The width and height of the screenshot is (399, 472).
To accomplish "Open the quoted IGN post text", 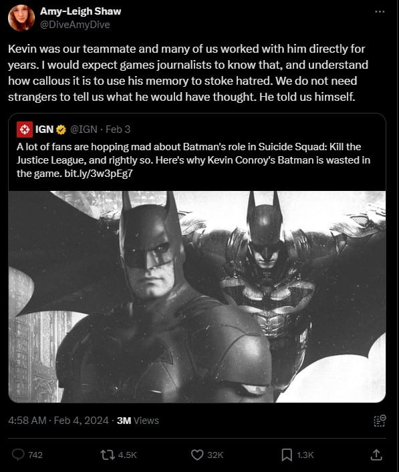I will point(193,160).
